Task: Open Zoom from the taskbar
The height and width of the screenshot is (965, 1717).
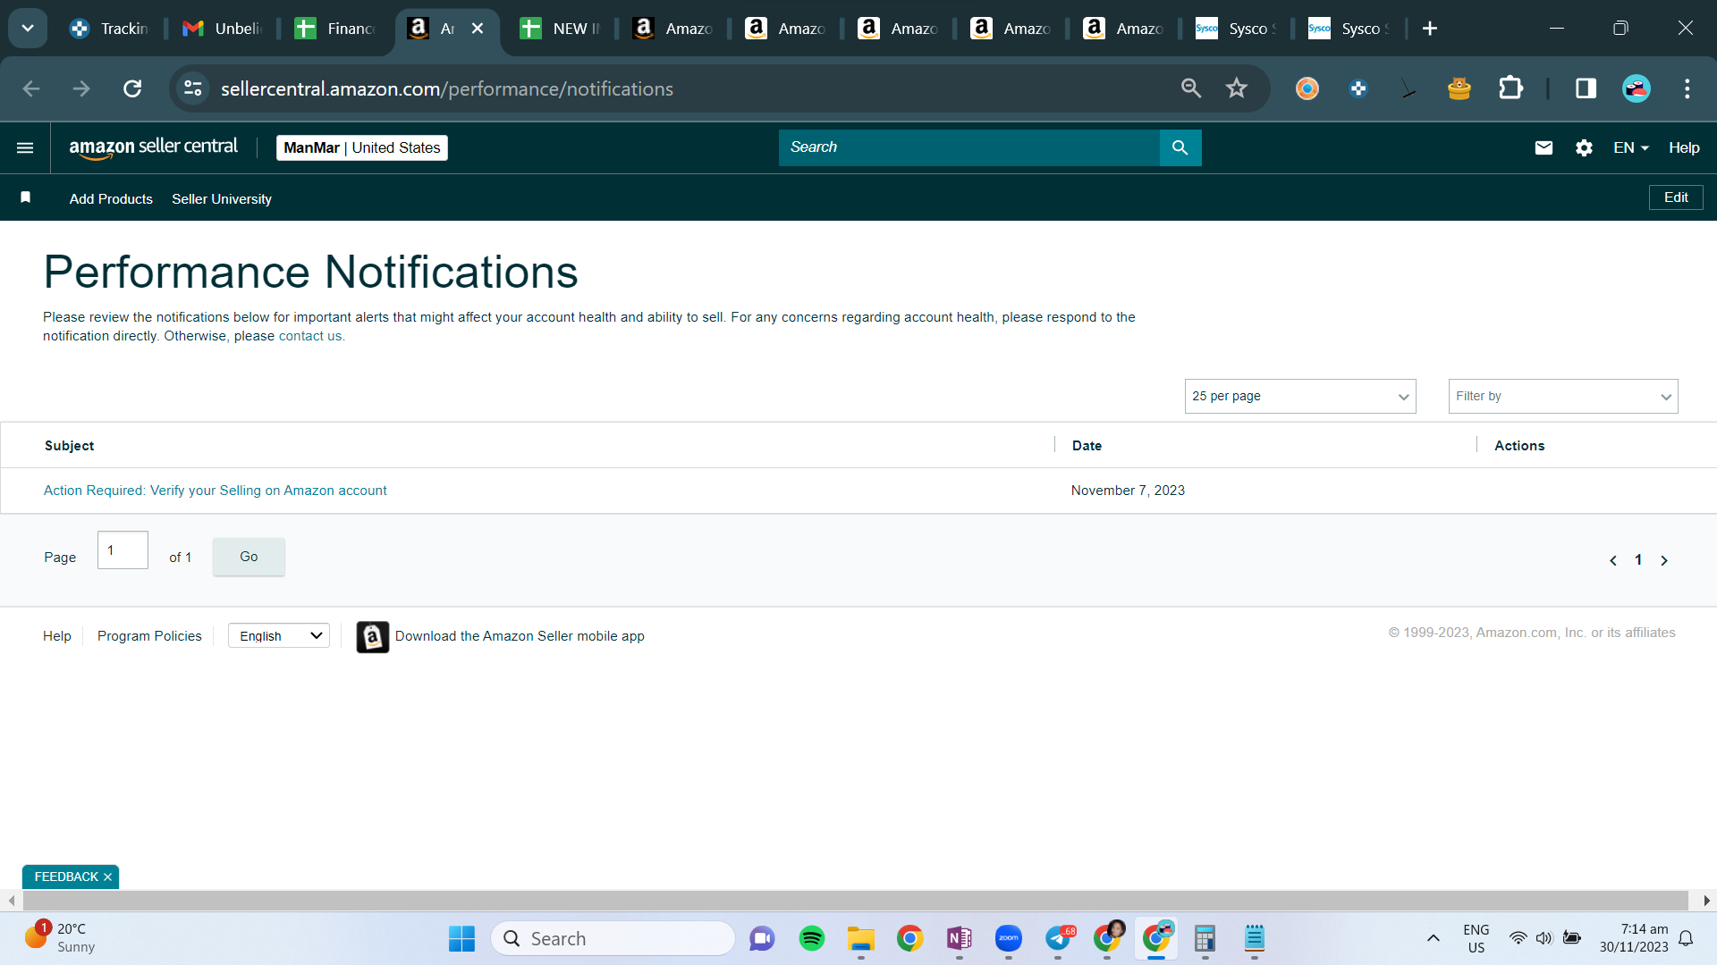Action: pyautogui.click(x=1009, y=938)
